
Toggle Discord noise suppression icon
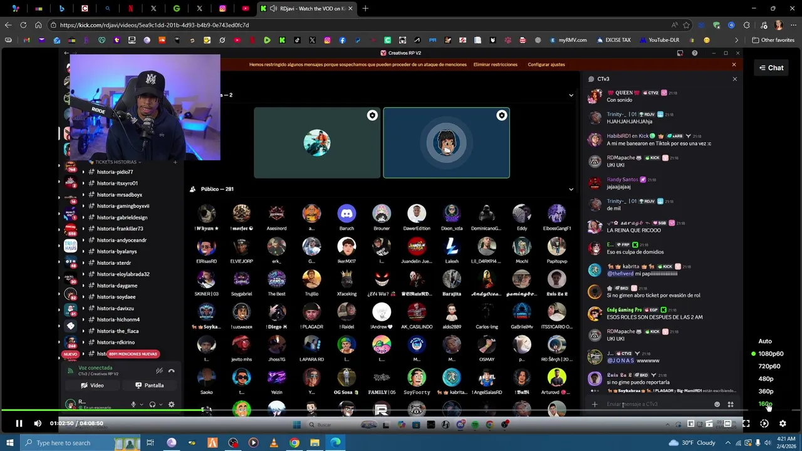click(159, 371)
